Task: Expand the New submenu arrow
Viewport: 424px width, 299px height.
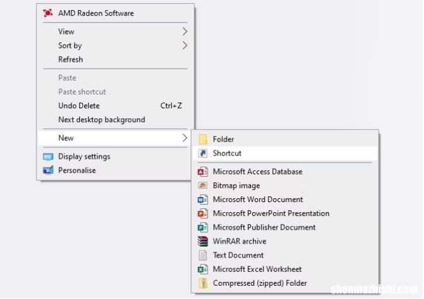Action: [x=185, y=138]
